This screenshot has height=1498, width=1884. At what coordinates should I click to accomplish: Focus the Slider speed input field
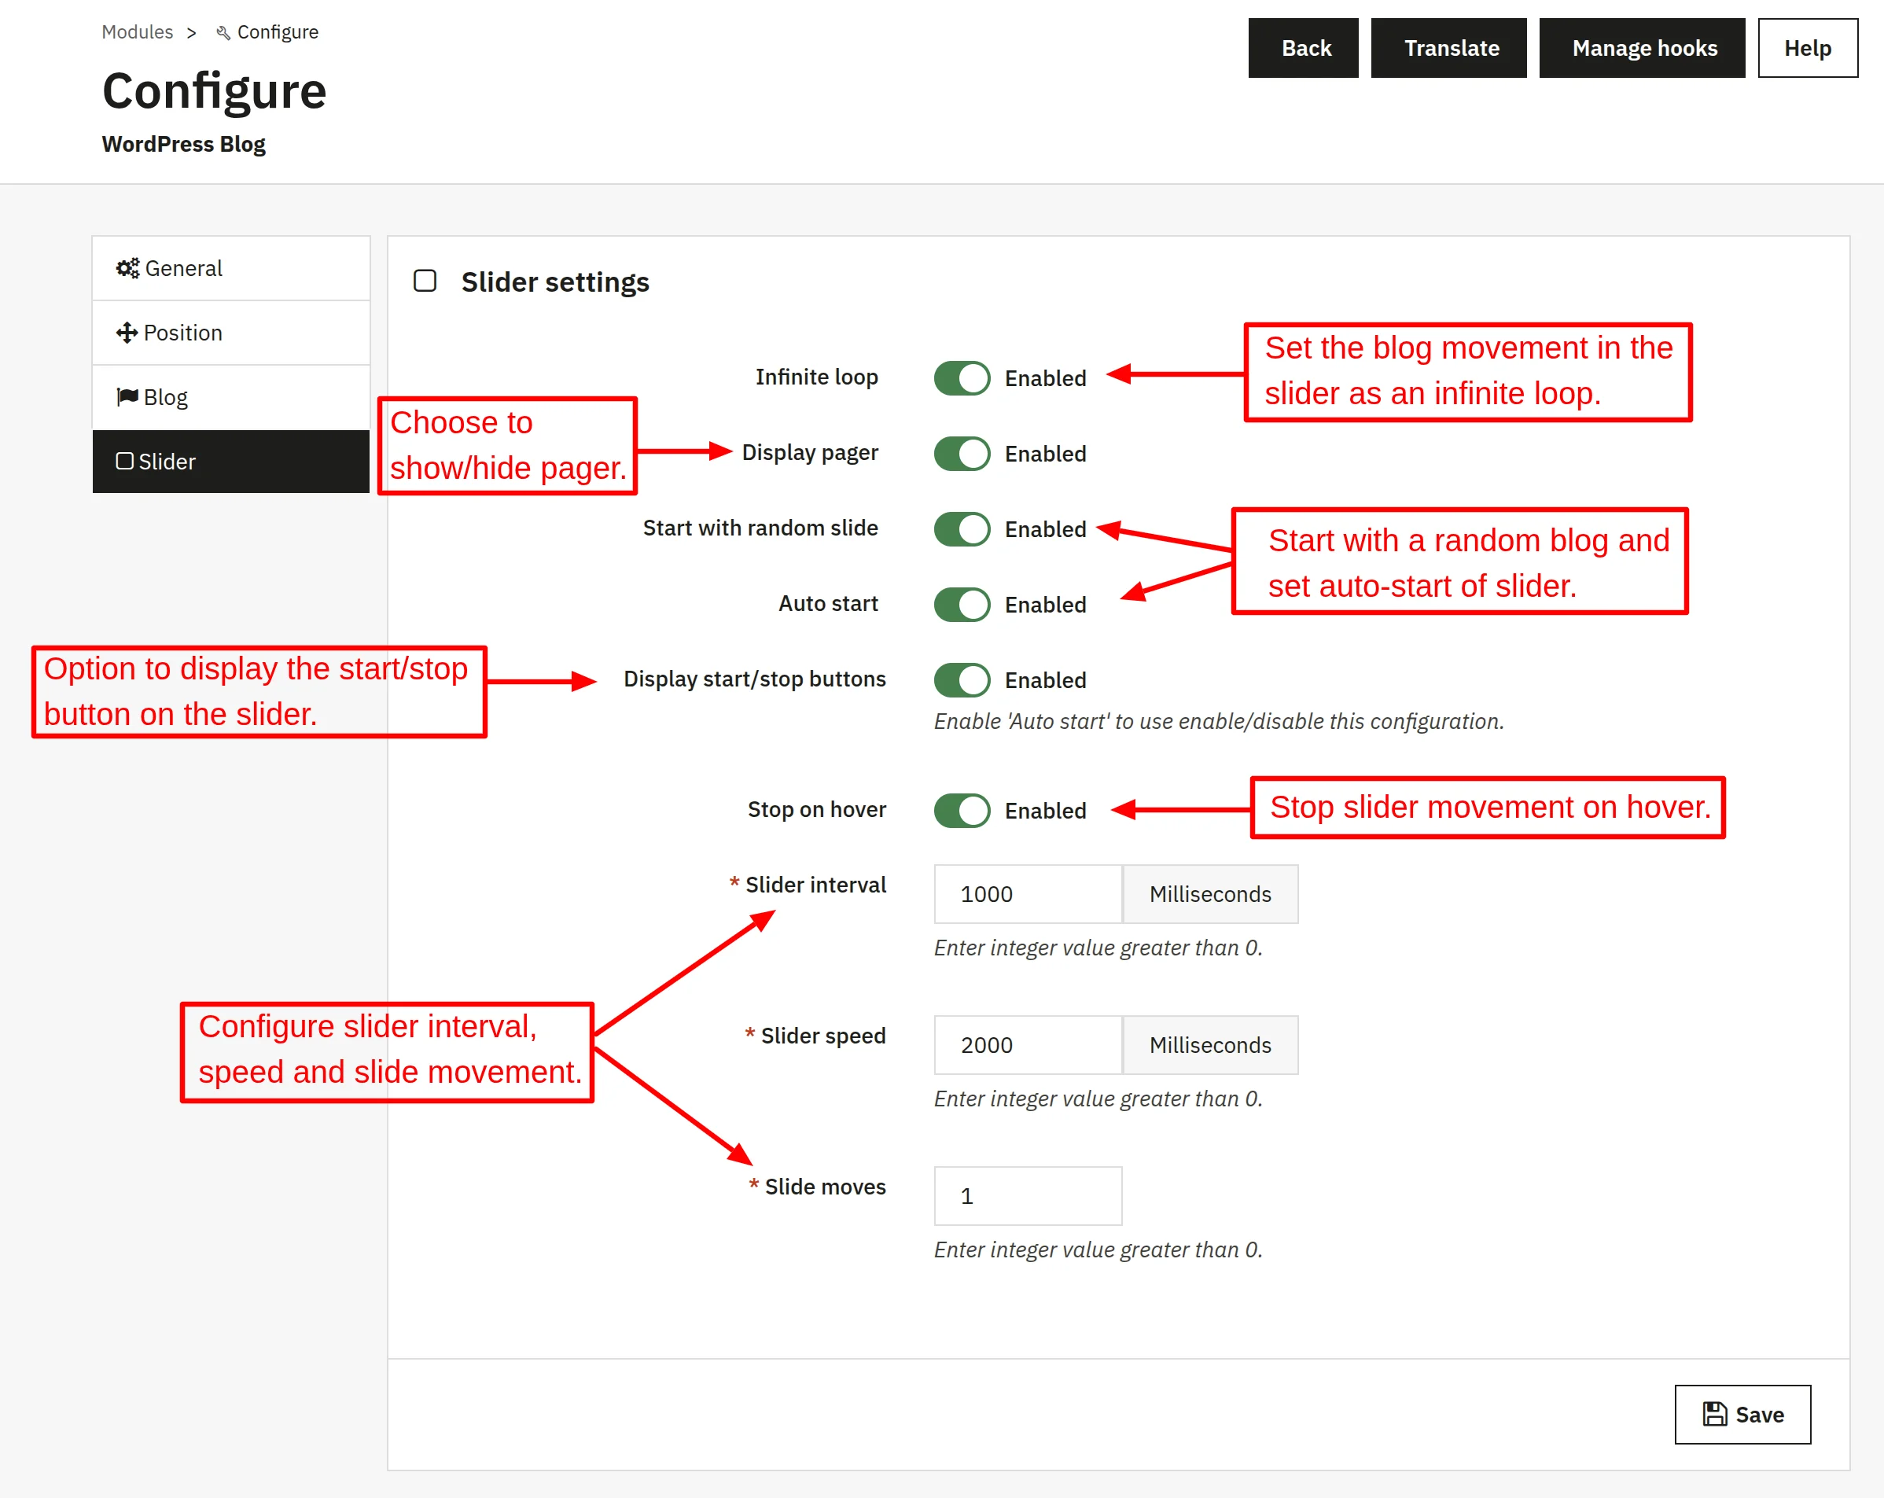coord(1028,1044)
